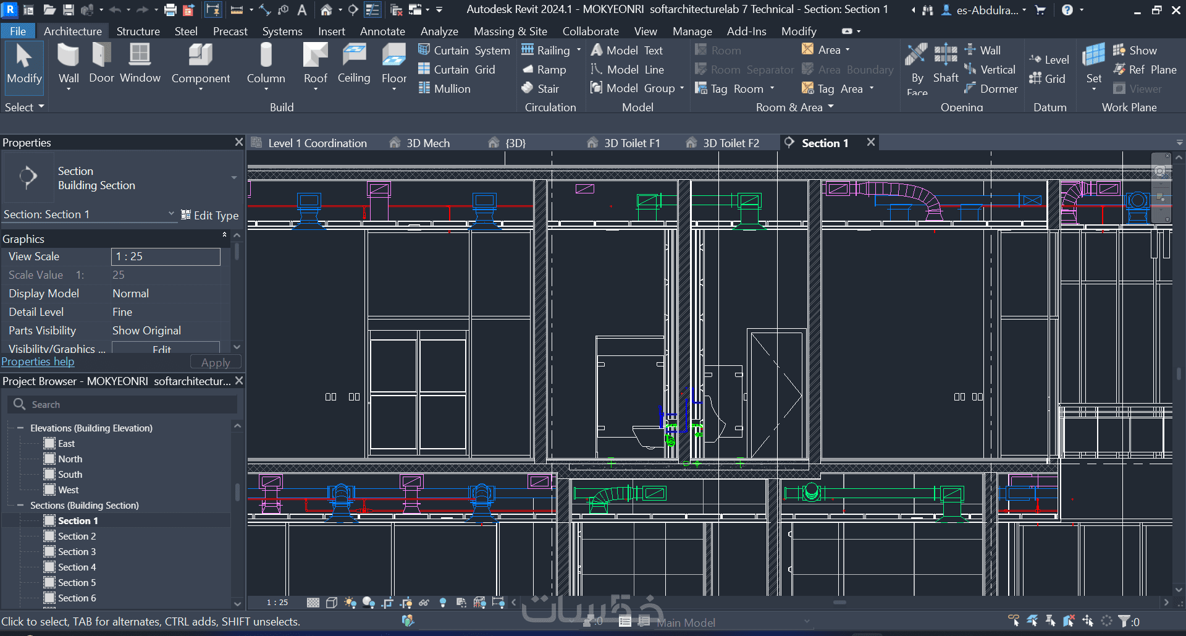The height and width of the screenshot is (636, 1186).
Task: Activate the Ceiling tool
Action: tap(354, 63)
